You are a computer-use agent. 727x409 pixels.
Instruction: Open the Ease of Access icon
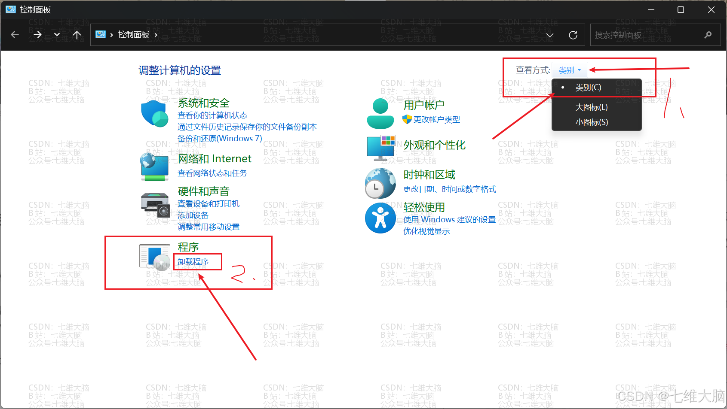[380, 218]
